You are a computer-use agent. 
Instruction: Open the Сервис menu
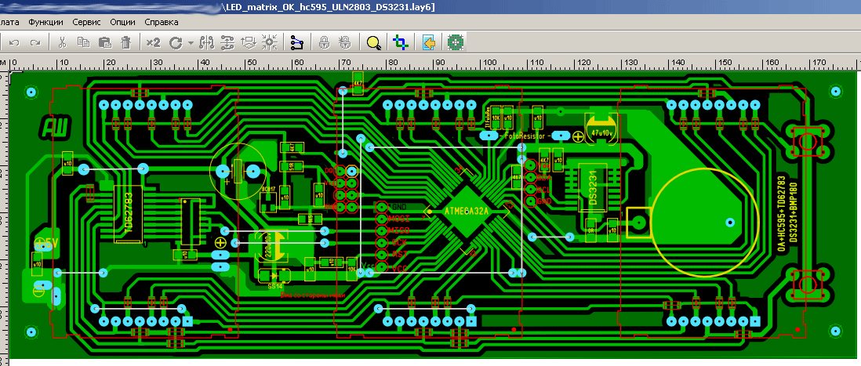coord(86,23)
